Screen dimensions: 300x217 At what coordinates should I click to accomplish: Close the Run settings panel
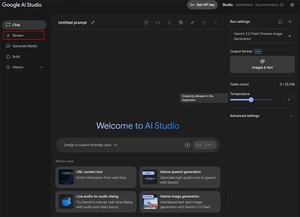pos(290,22)
